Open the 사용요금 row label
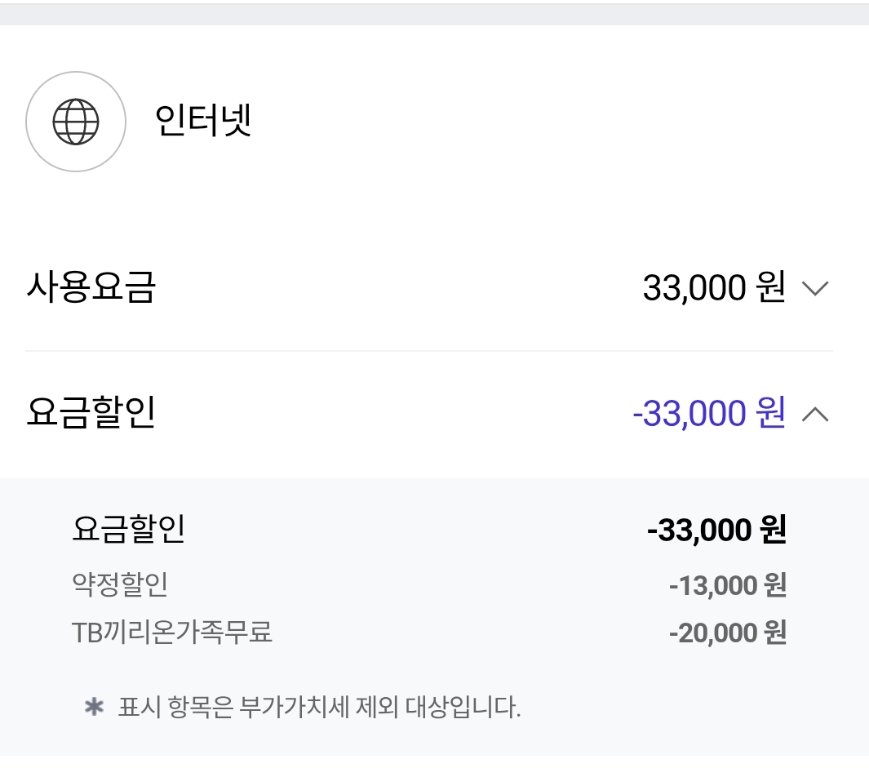Viewport: 869px width, 777px height. pos(91,287)
